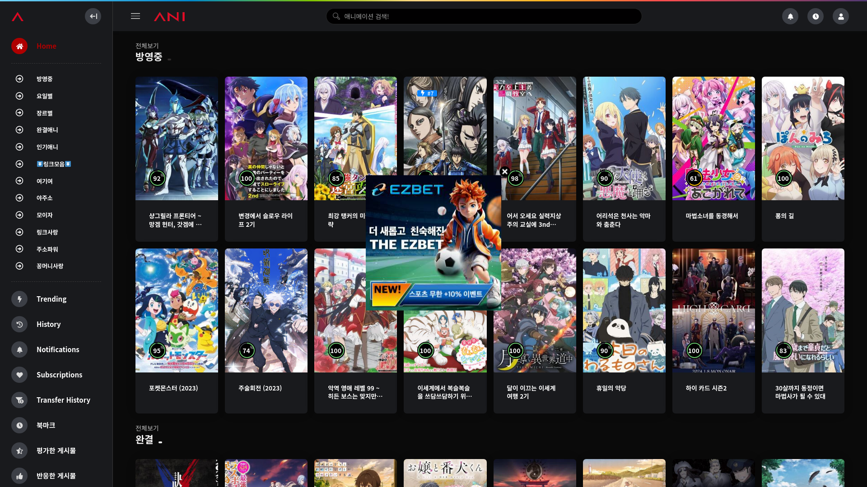Close the EZBET ad popup with the X
Viewport: 867px width, 487px height.
tap(505, 172)
